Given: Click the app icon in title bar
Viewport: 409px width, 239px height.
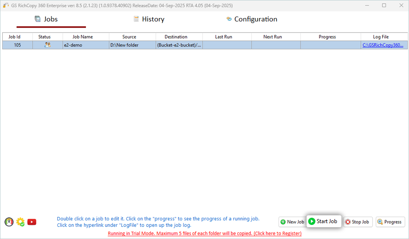Looking at the screenshot, I should 6,5.
